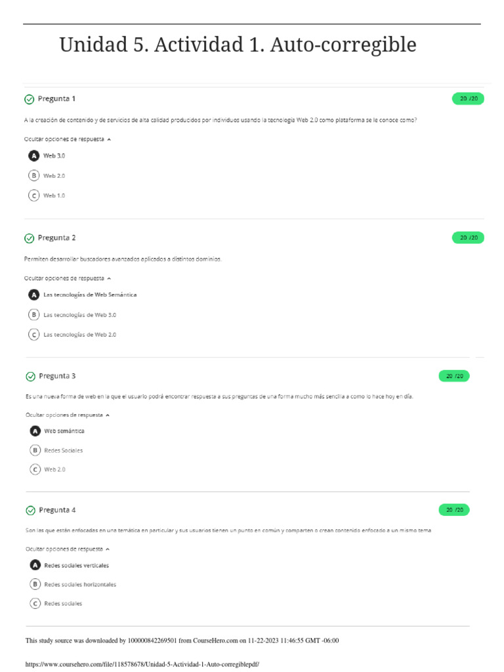
Task: Click the 20/20 score badge for Pregunta 4
Action: [x=454, y=510]
